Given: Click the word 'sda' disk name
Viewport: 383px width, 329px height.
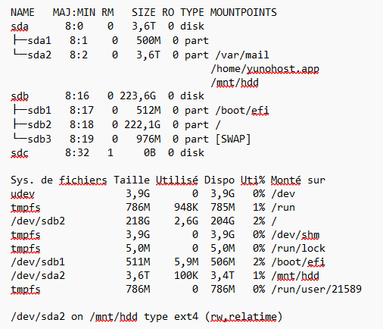Looking at the screenshot, I should [20, 27].
